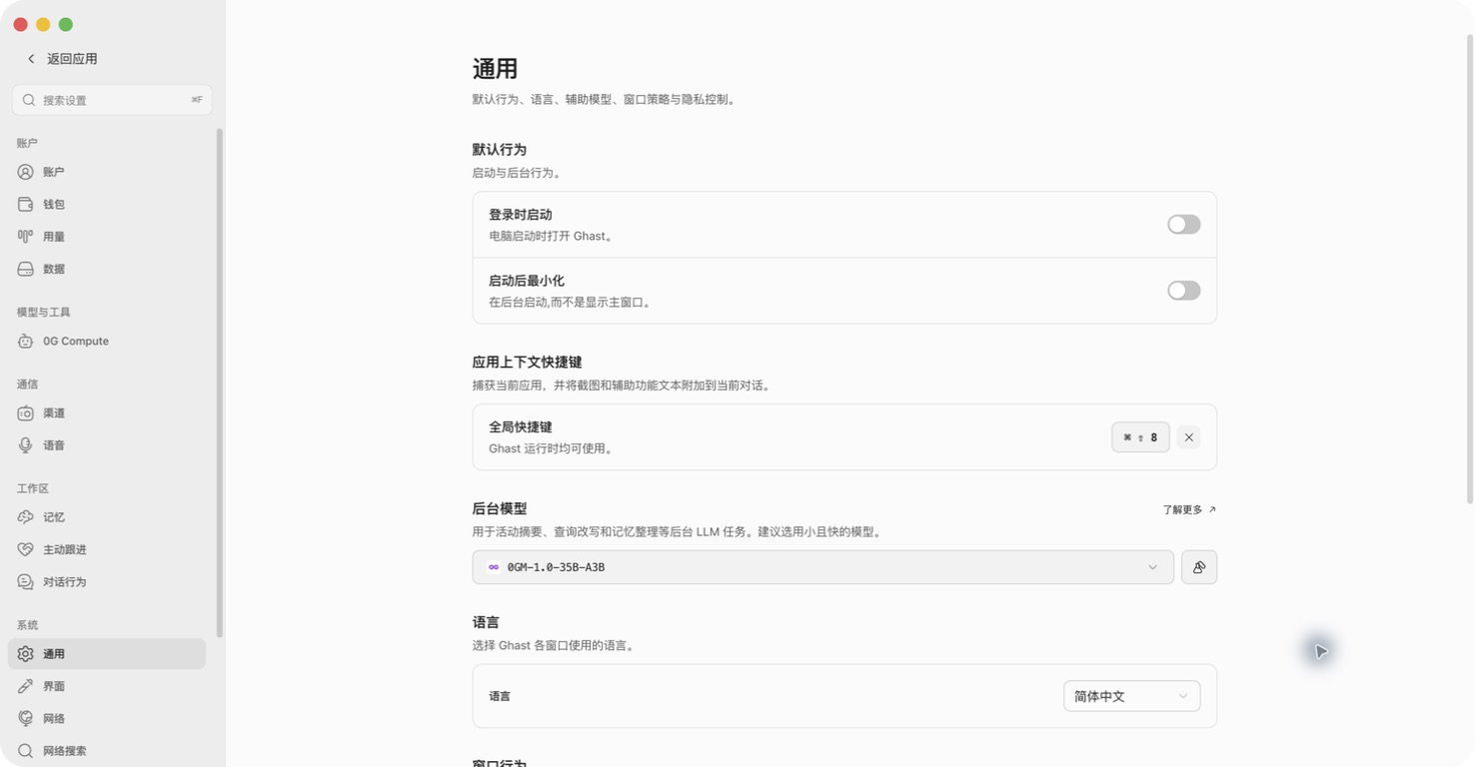Click the 应用上下文快捷键 section heading

tap(527, 363)
